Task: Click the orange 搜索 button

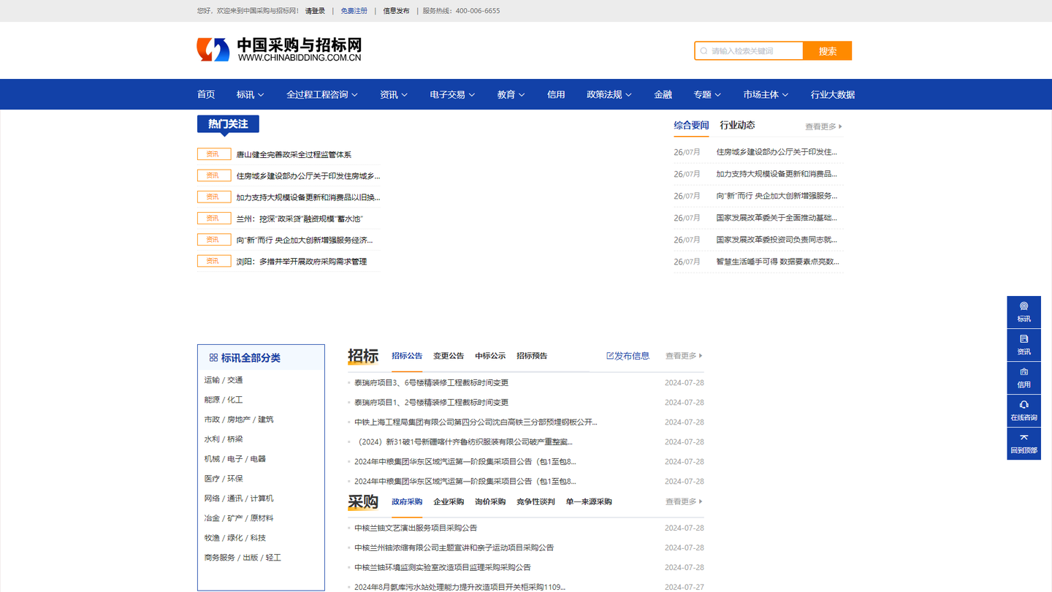Action: click(827, 51)
